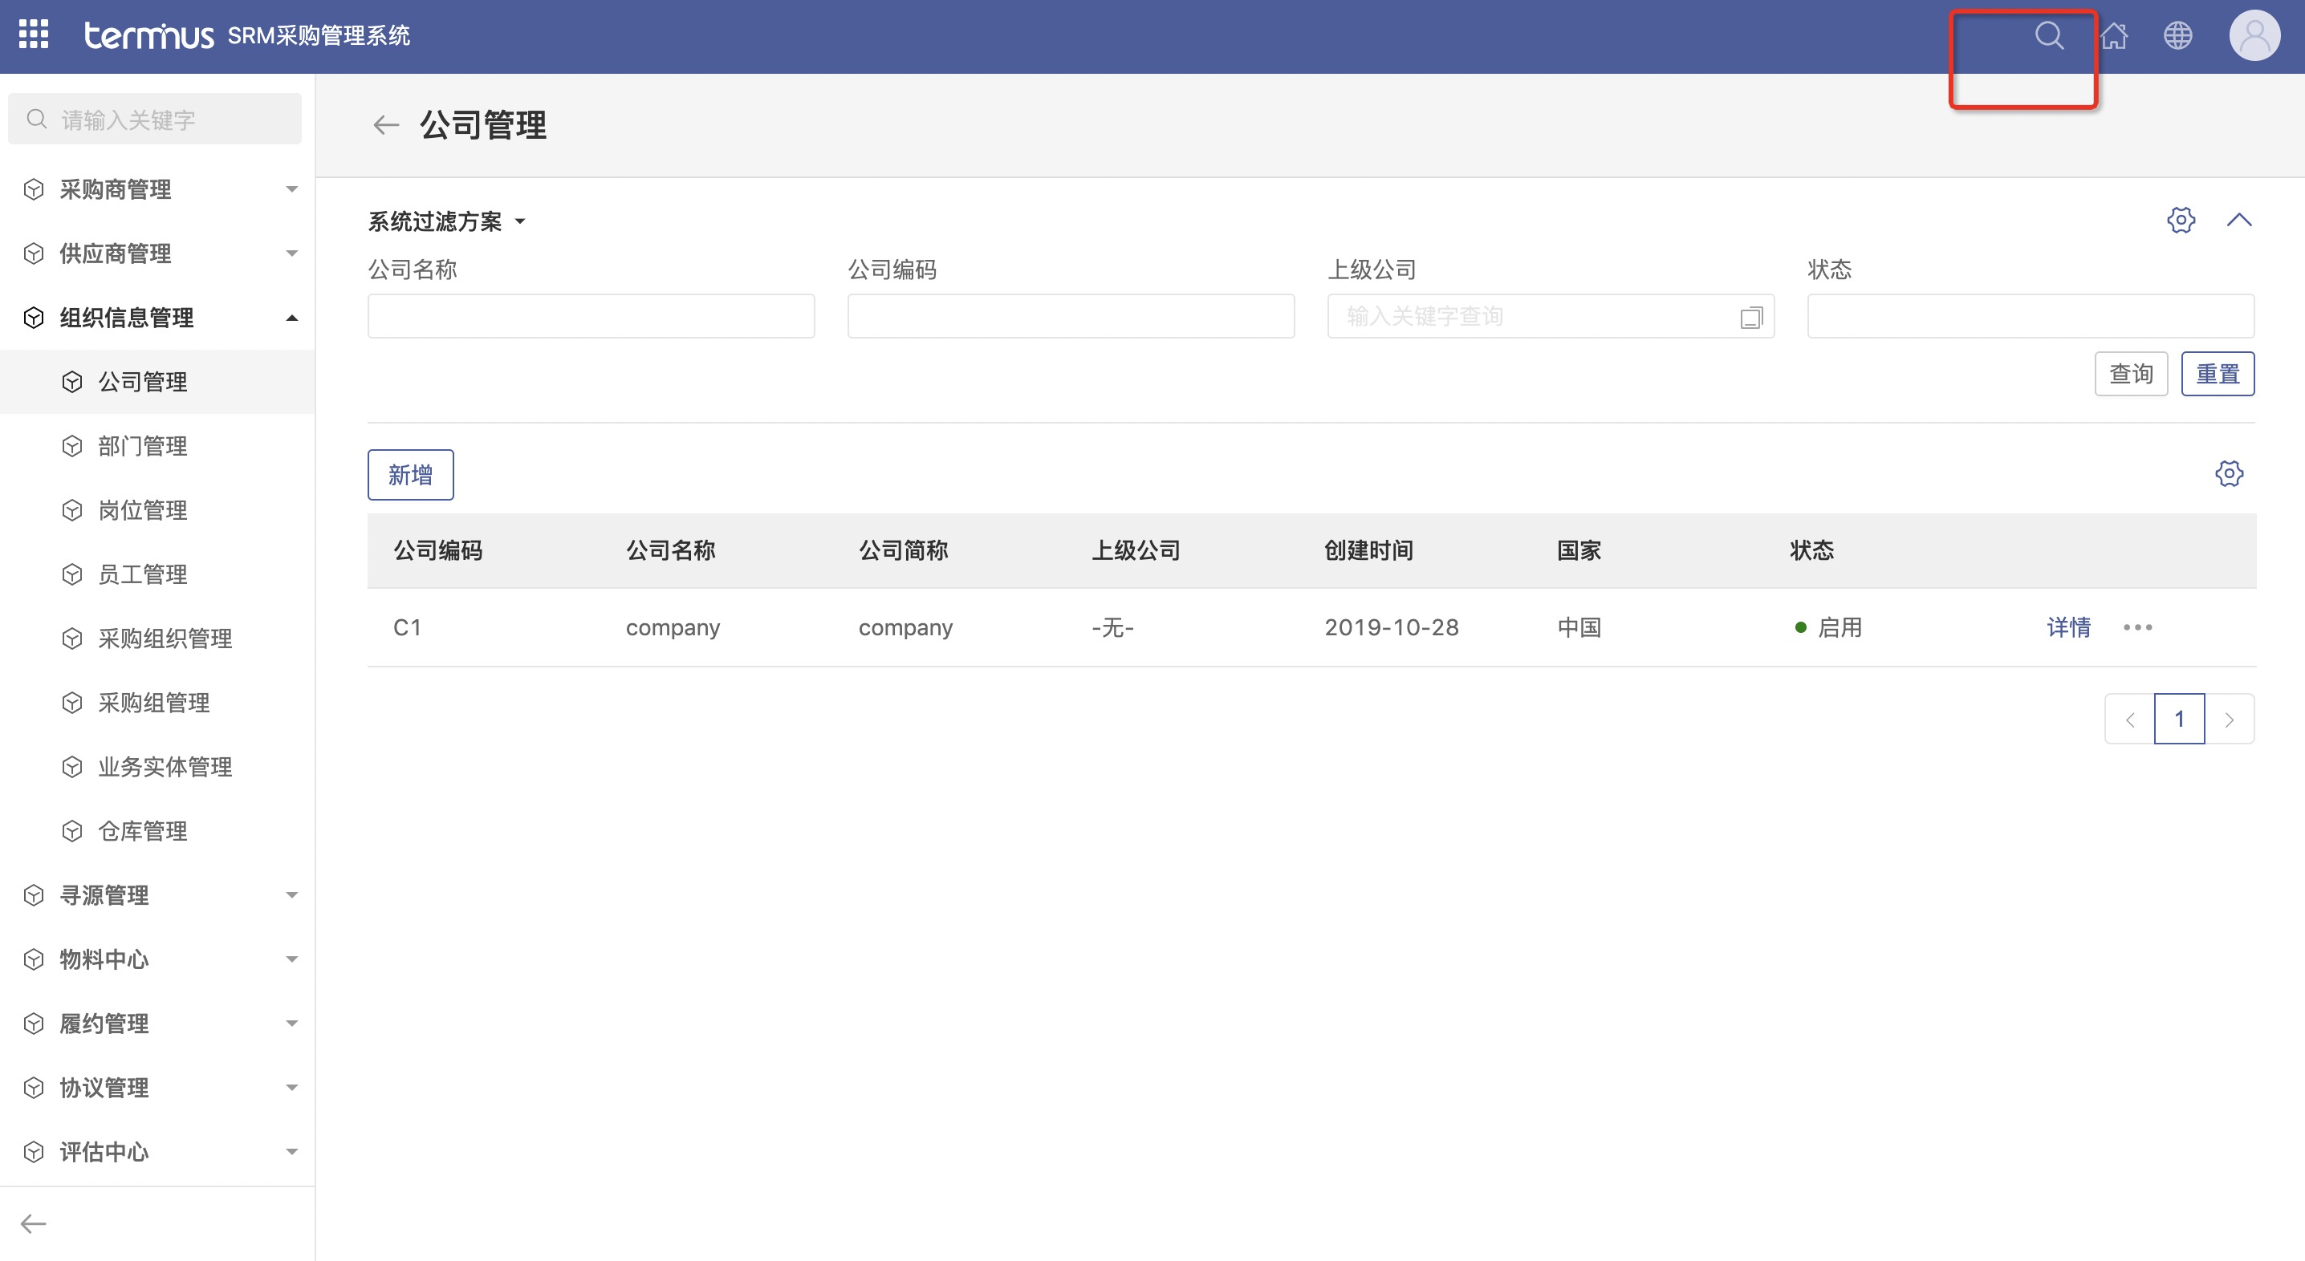Click the cube icon beside 履约管理
The height and width of the screenshot is (1261, 2305).
point(34,1024)
